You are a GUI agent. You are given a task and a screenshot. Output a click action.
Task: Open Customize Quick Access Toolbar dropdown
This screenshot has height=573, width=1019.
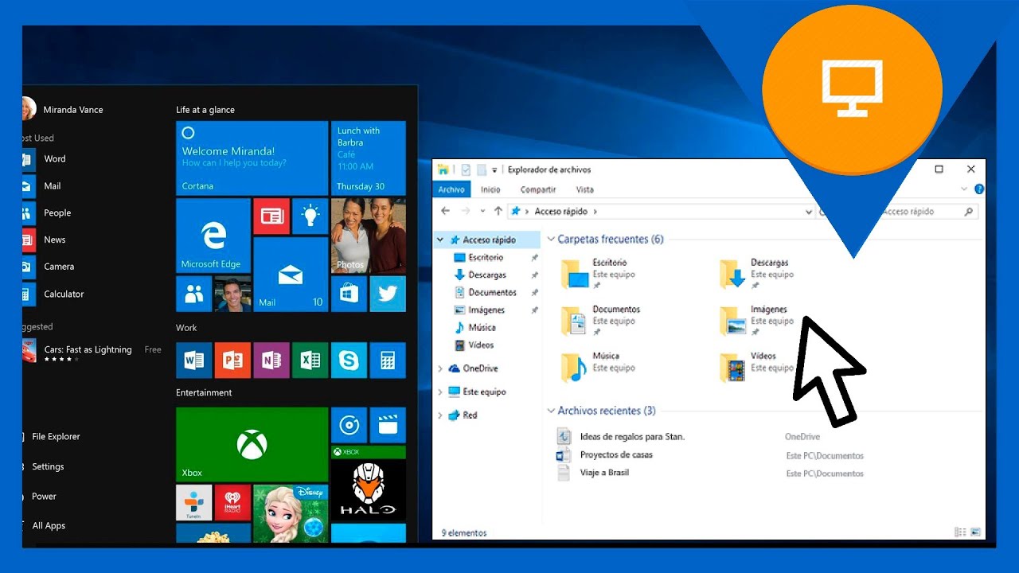[494, 170]
